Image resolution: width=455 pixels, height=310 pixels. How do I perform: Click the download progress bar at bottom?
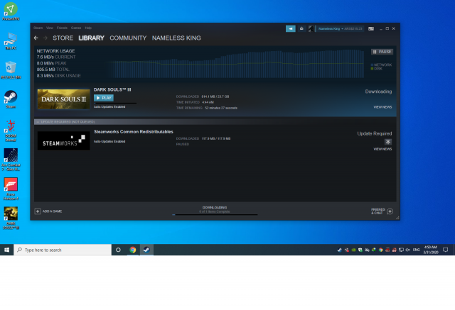pos(214,214)
